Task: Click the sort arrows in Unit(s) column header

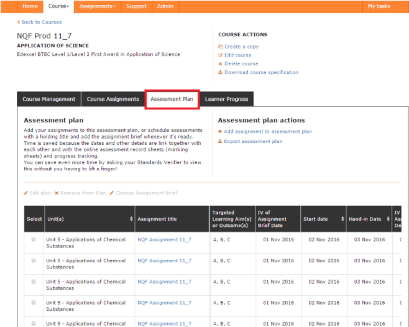Action: click(x=131, y=219)
